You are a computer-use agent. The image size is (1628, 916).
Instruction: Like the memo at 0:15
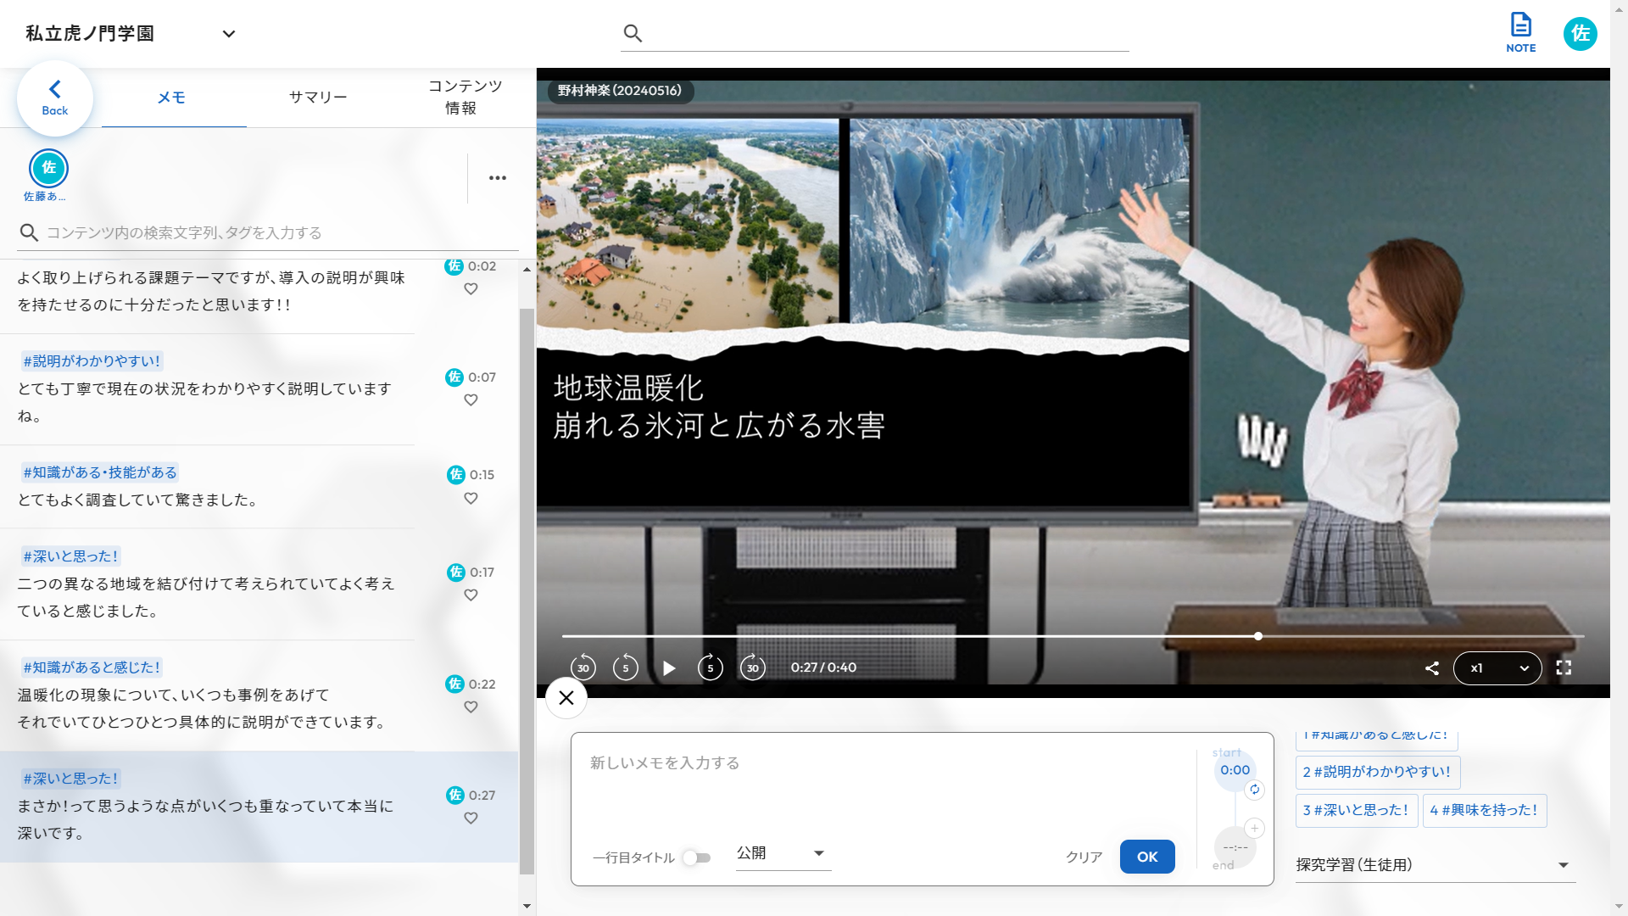(471, 499)
